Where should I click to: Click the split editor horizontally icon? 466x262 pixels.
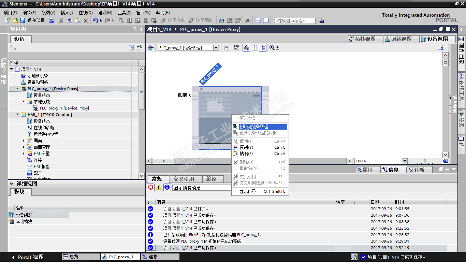pyautogui.click(x=258, y=20)
